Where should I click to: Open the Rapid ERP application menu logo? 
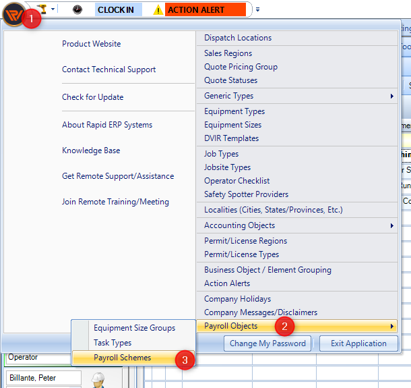pyautogui.click(x=13, y=14)
